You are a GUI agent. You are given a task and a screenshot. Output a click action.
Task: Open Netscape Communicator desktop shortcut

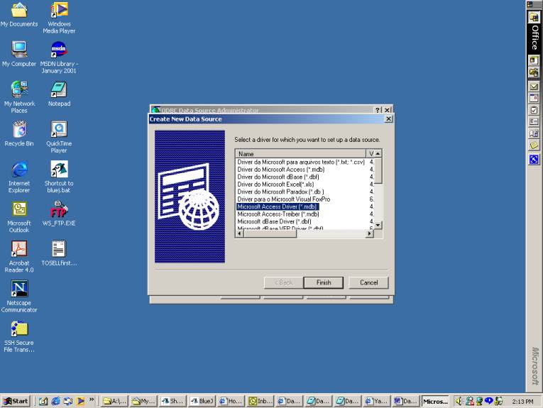pos(19,296)
